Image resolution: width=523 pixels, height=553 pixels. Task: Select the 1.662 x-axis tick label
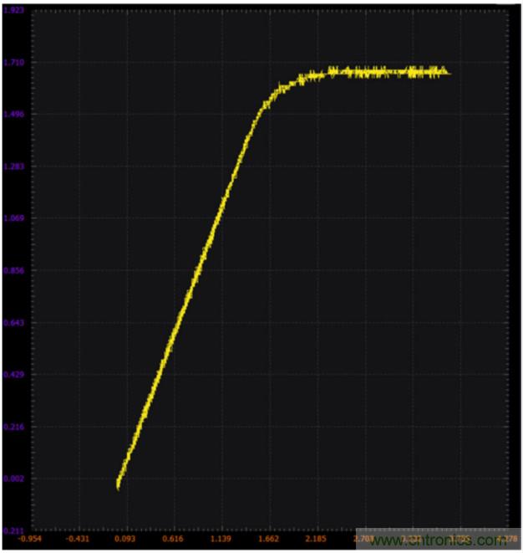(x=268, y=540)
